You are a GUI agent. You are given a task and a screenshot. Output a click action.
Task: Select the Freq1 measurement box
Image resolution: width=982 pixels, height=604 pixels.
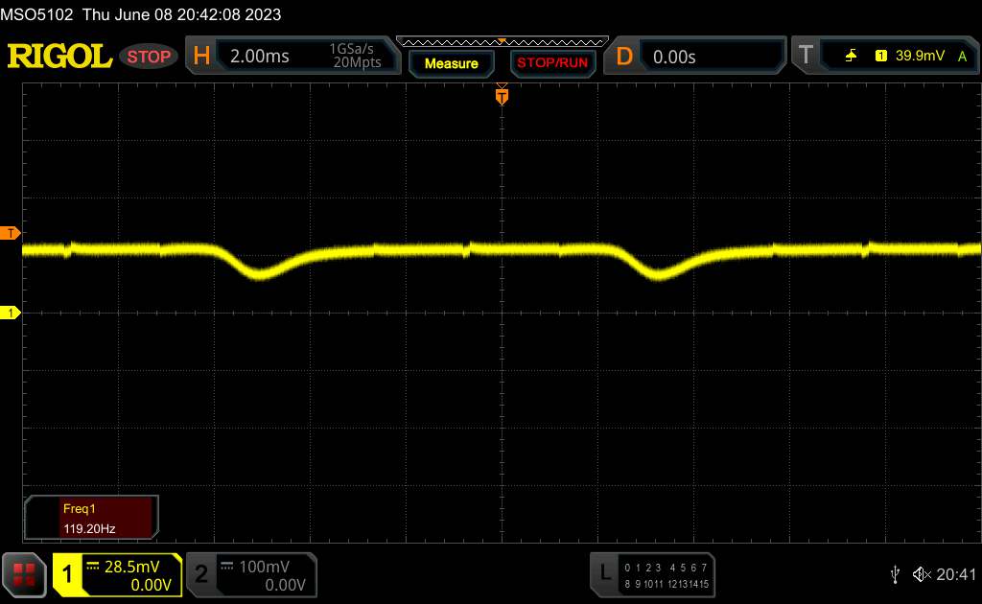(91, 518)
